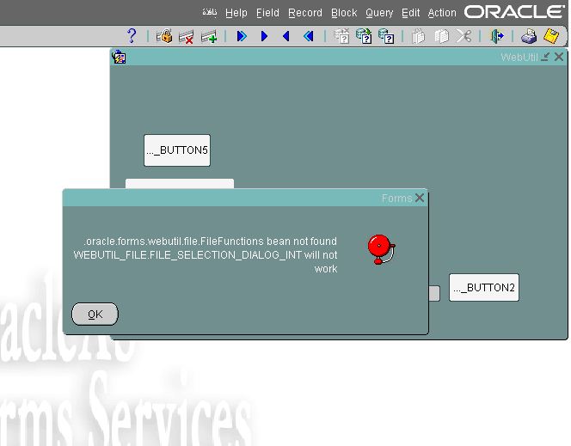
Task: Click the yellow save icon in toolbar
Action: point(550,36)
